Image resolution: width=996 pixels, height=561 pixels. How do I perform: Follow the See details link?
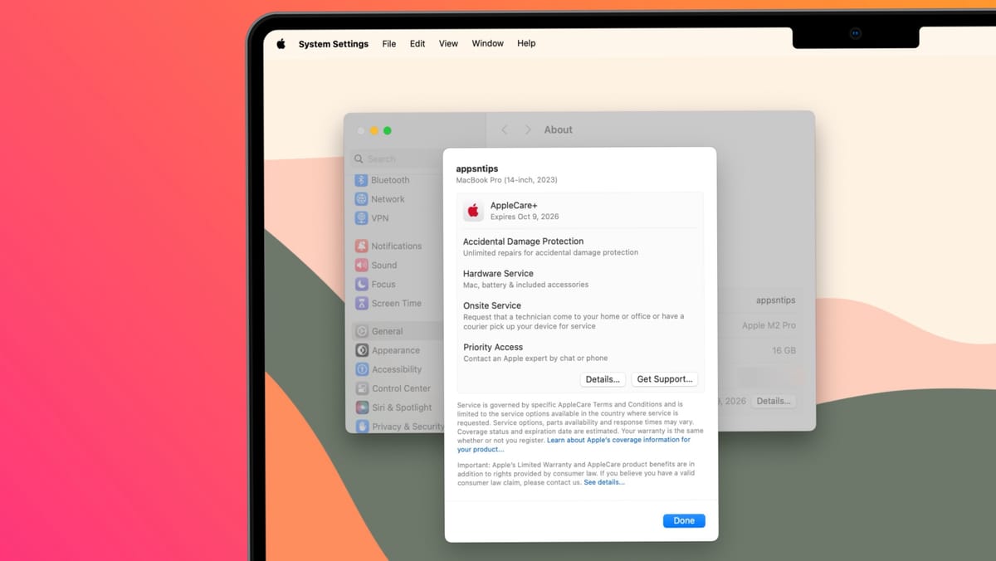tap(603, 482)
